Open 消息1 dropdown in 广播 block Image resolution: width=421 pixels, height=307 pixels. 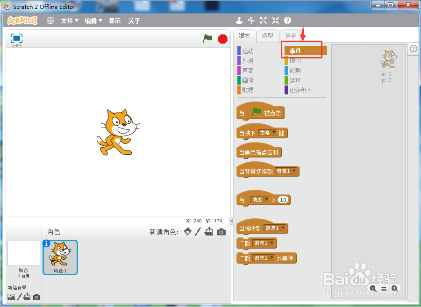(264, 243)
